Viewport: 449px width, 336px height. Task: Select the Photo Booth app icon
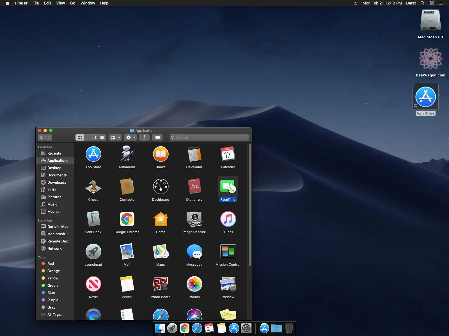click(161, 284)
